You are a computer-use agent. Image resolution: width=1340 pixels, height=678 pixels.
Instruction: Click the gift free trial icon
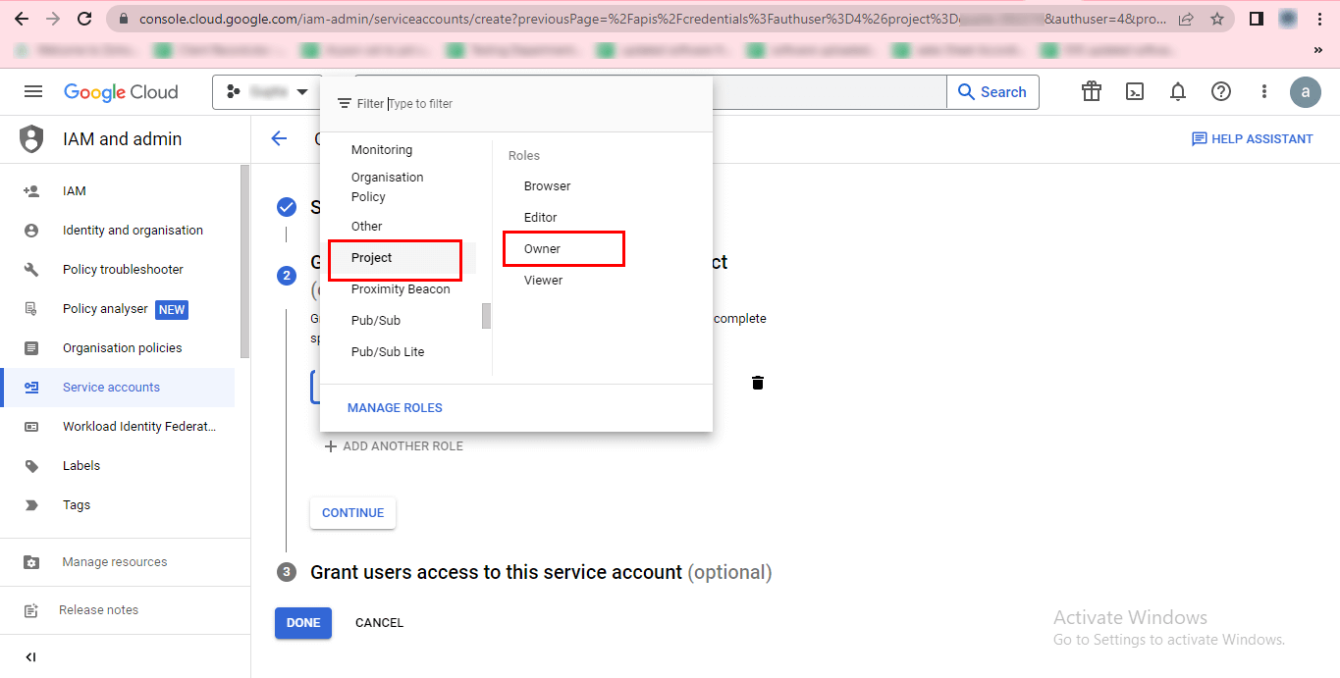(x=1092, y=91)
